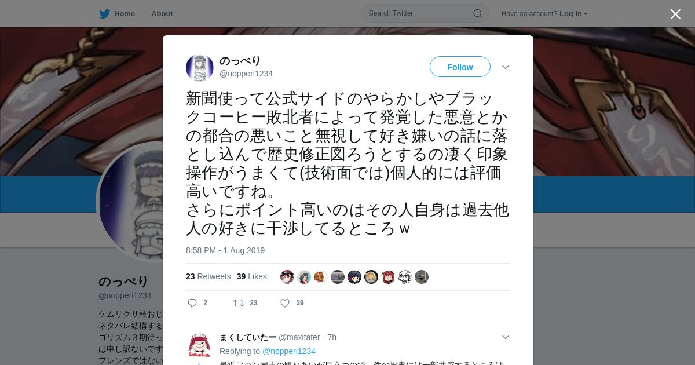Open the About menu item
The height and width of the screenshot is (365, 695).
[162, 13]
